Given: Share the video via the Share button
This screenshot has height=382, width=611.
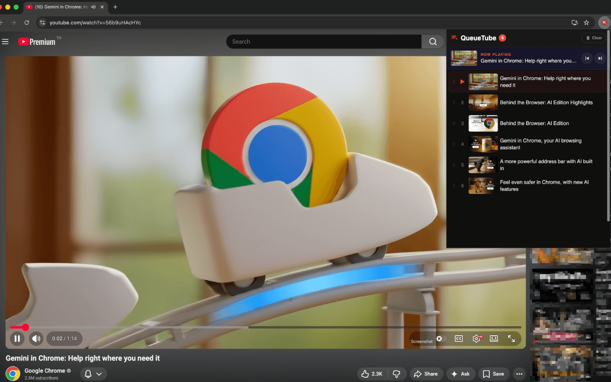Looking at the screenshot, I should click(x=426, y=374).
